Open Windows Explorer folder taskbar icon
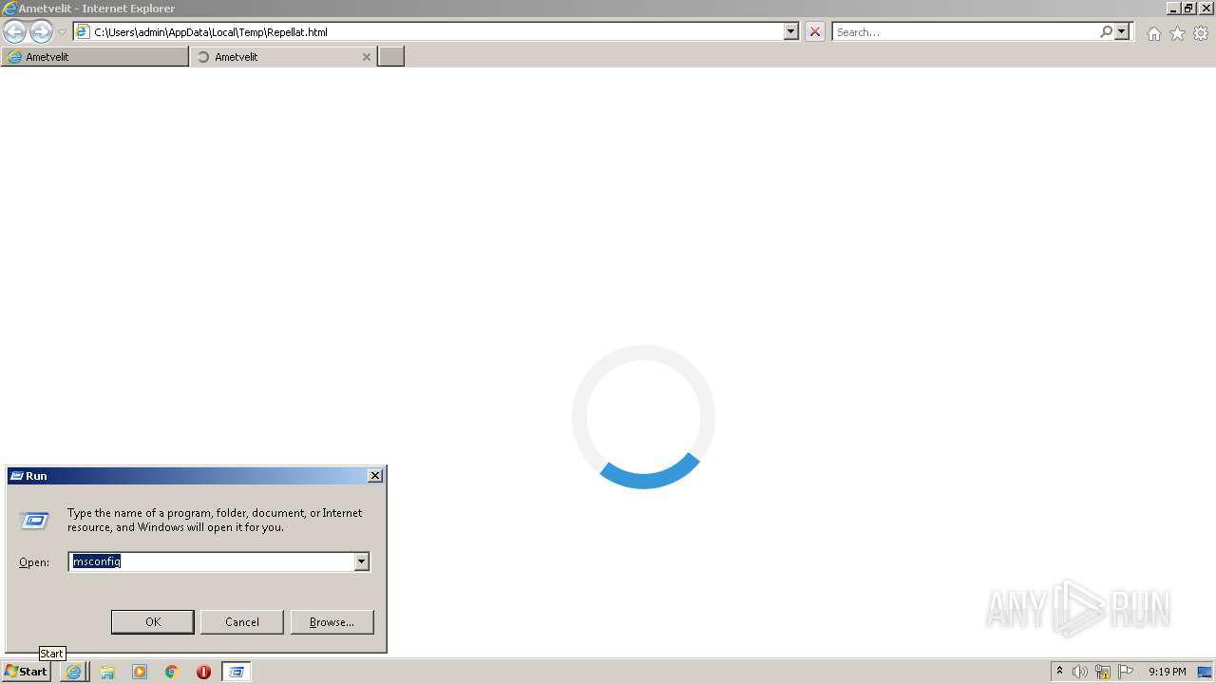Viewport: 1216px width, 684px height. (107, 672)
